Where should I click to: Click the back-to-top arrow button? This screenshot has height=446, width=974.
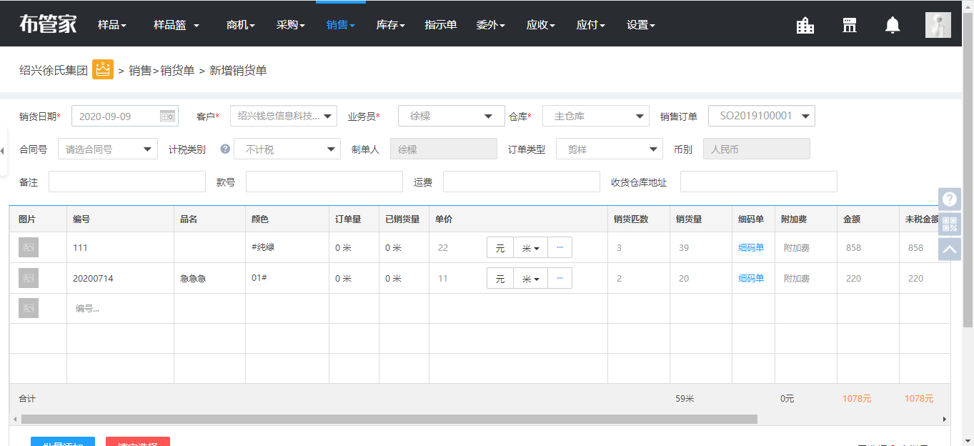(950, 249)
